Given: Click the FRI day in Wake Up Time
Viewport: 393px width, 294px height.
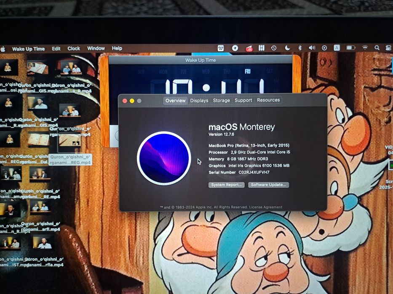Looking at the screenshot, I should (248, 71).
